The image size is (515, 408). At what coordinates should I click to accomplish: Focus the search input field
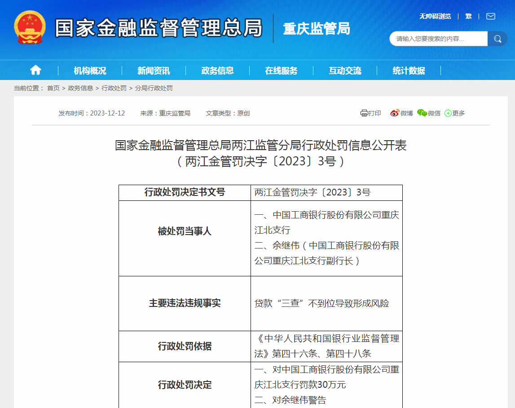(x=439, y=39)
